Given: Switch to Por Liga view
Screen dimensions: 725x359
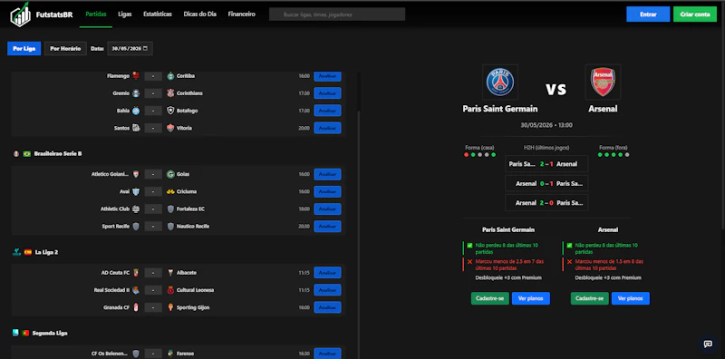Looking at the screenshot, I should coord(24,49).
